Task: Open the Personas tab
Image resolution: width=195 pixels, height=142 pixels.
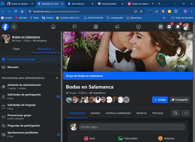Action: tap(158, 113)
